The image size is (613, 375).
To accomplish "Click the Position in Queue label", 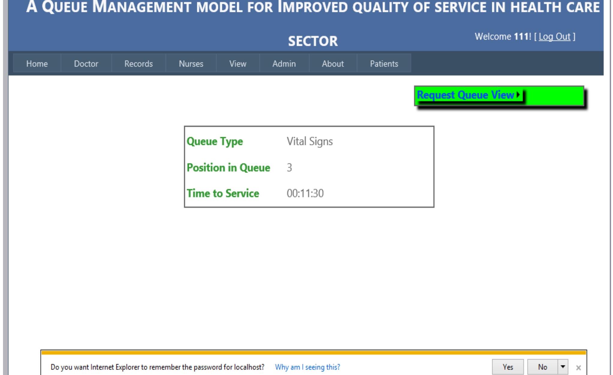I will tap(228, 168).
